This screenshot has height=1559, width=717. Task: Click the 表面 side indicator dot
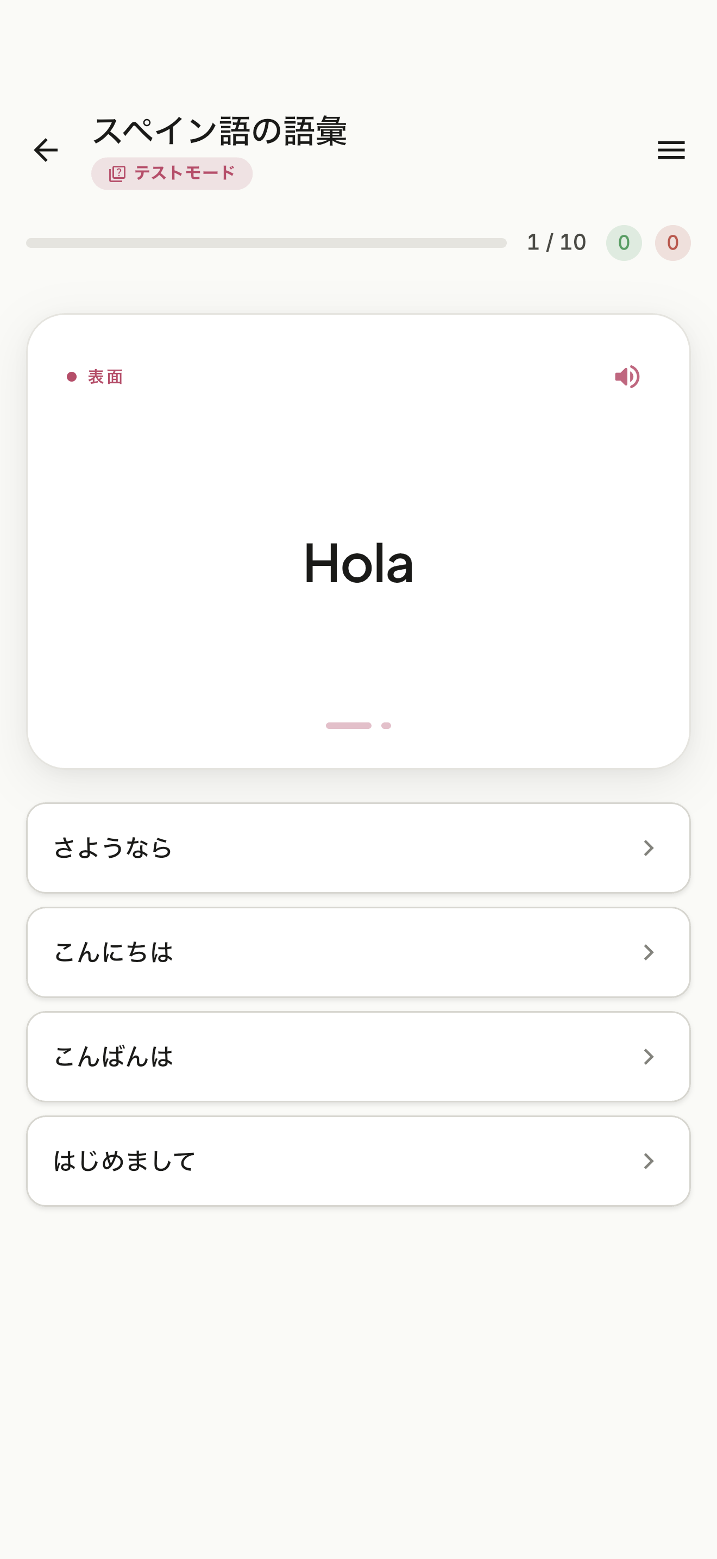[x=71, y=377]
